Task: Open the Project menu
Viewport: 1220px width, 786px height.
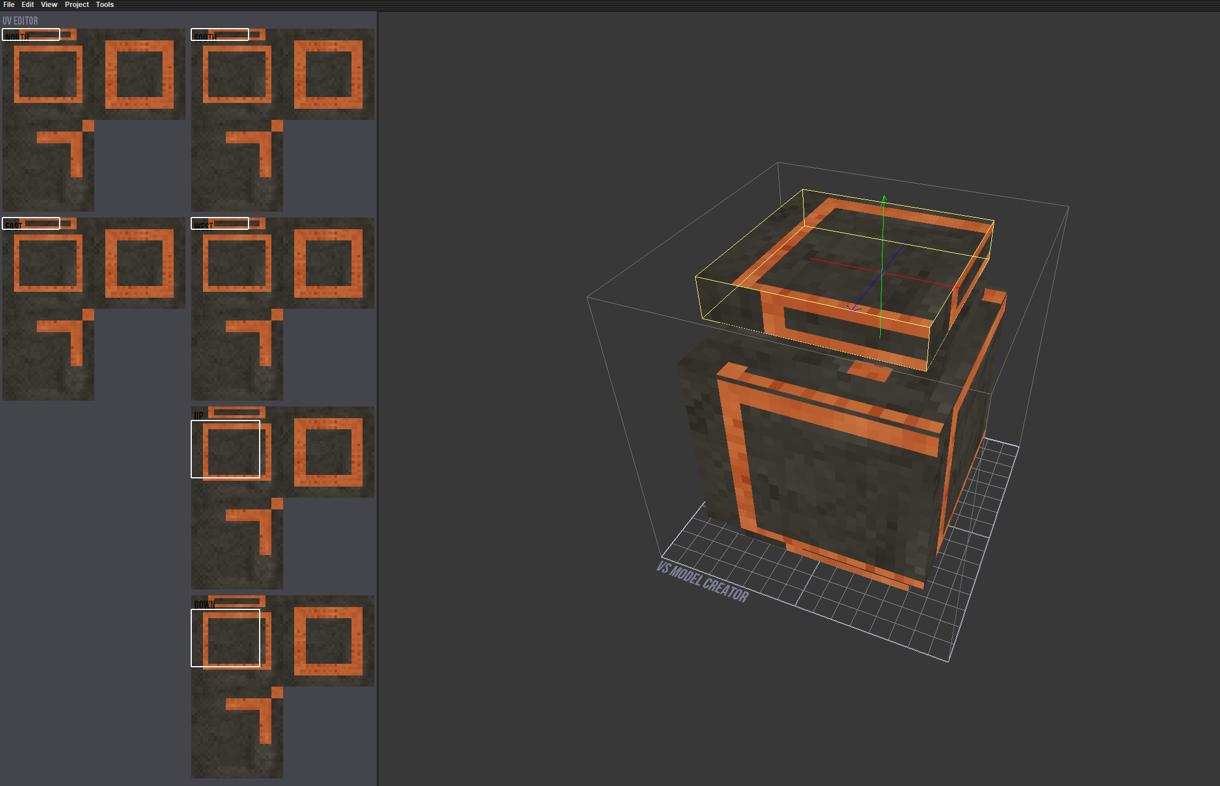Action: [77, 5]
